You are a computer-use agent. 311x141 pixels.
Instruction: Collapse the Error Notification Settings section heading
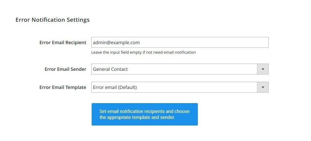(x=52, y=20)
